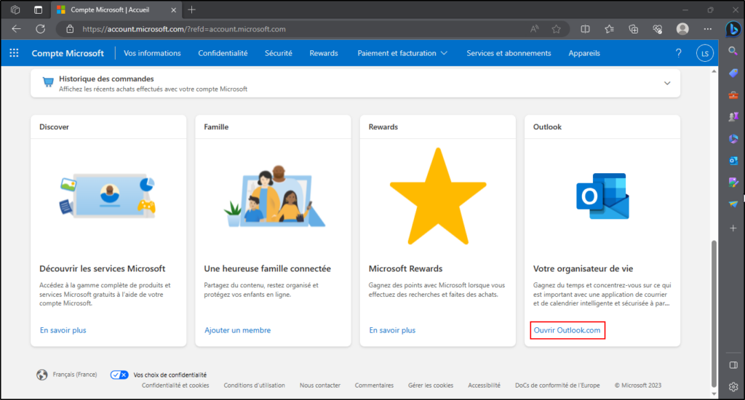Open the Workspaces icon at top left
Image resolution: width=745 pixels, height=400 pixels.
15,9
